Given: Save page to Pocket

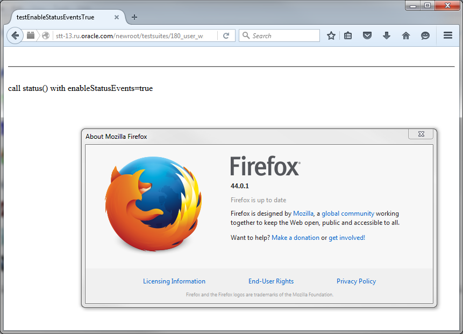Looking at the screenshot, I should click(x=367, y=35).
